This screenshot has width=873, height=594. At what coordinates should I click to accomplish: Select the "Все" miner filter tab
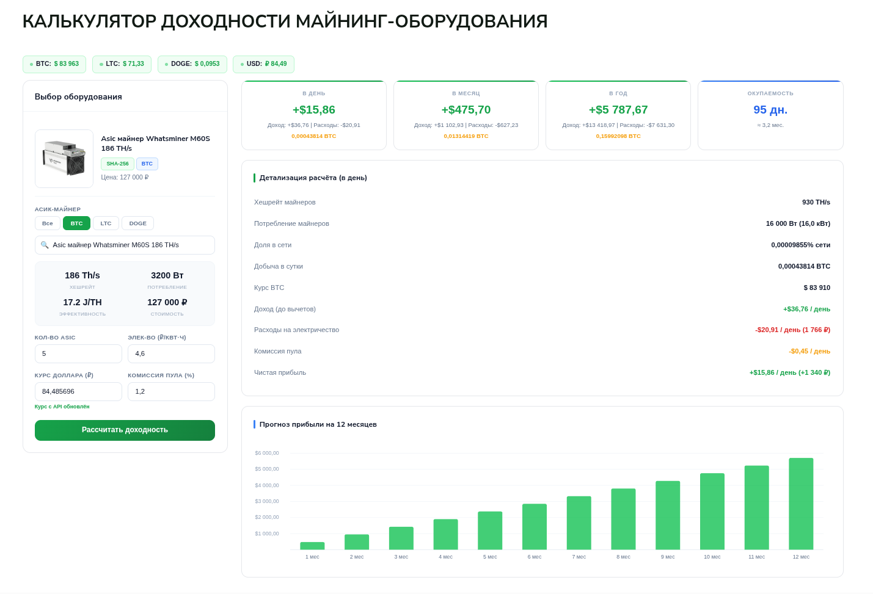pos(48,223)
